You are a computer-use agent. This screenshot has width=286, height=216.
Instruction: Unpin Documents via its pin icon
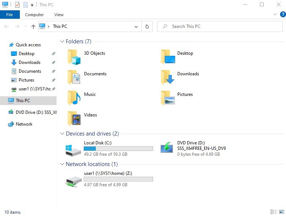[x=53, y=71]
